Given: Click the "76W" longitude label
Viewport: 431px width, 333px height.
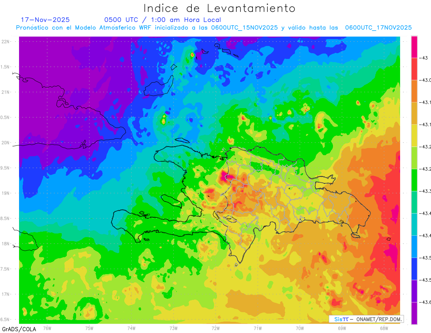Looking at the screenshot, I should (x=47, y=328).
